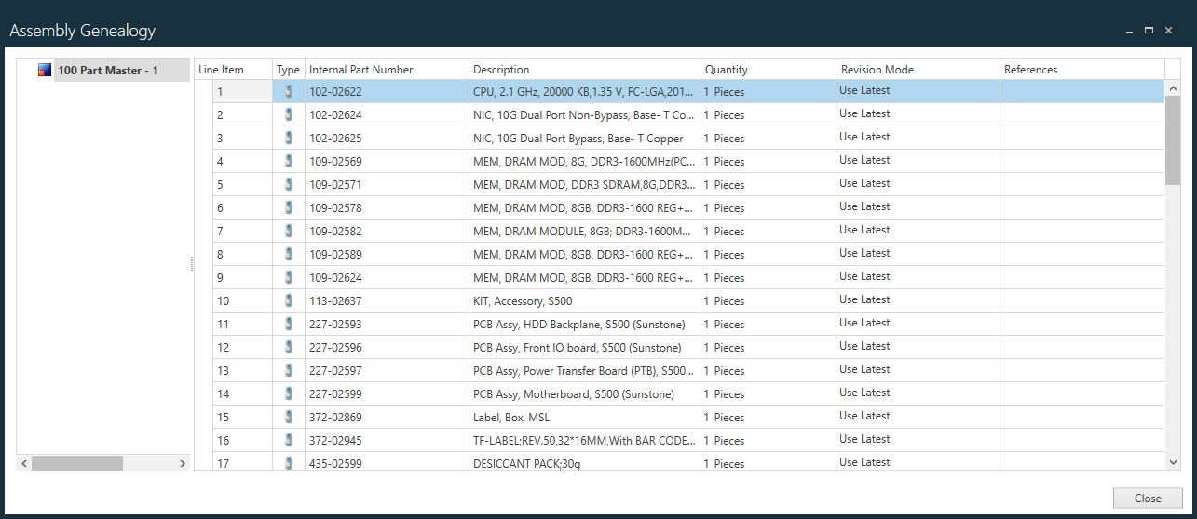Click the tree panel's left scroll arrow

(25, 463)
